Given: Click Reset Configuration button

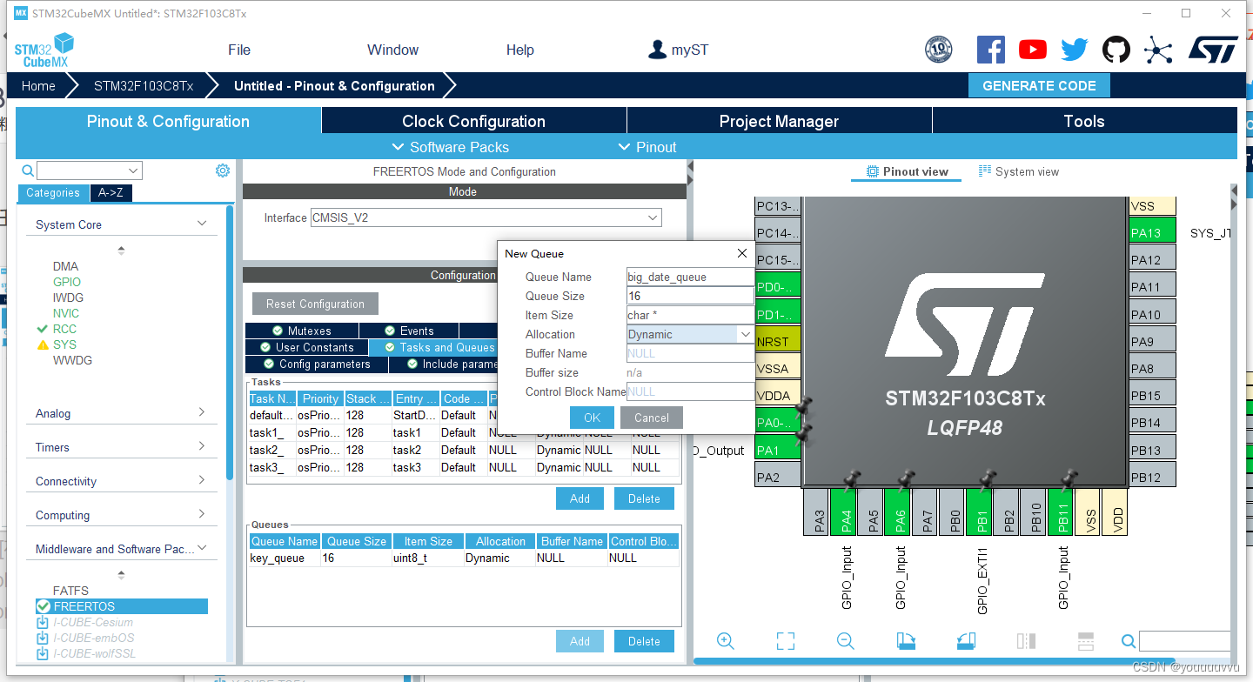Looking at the screenshot, I should [316, 304].
